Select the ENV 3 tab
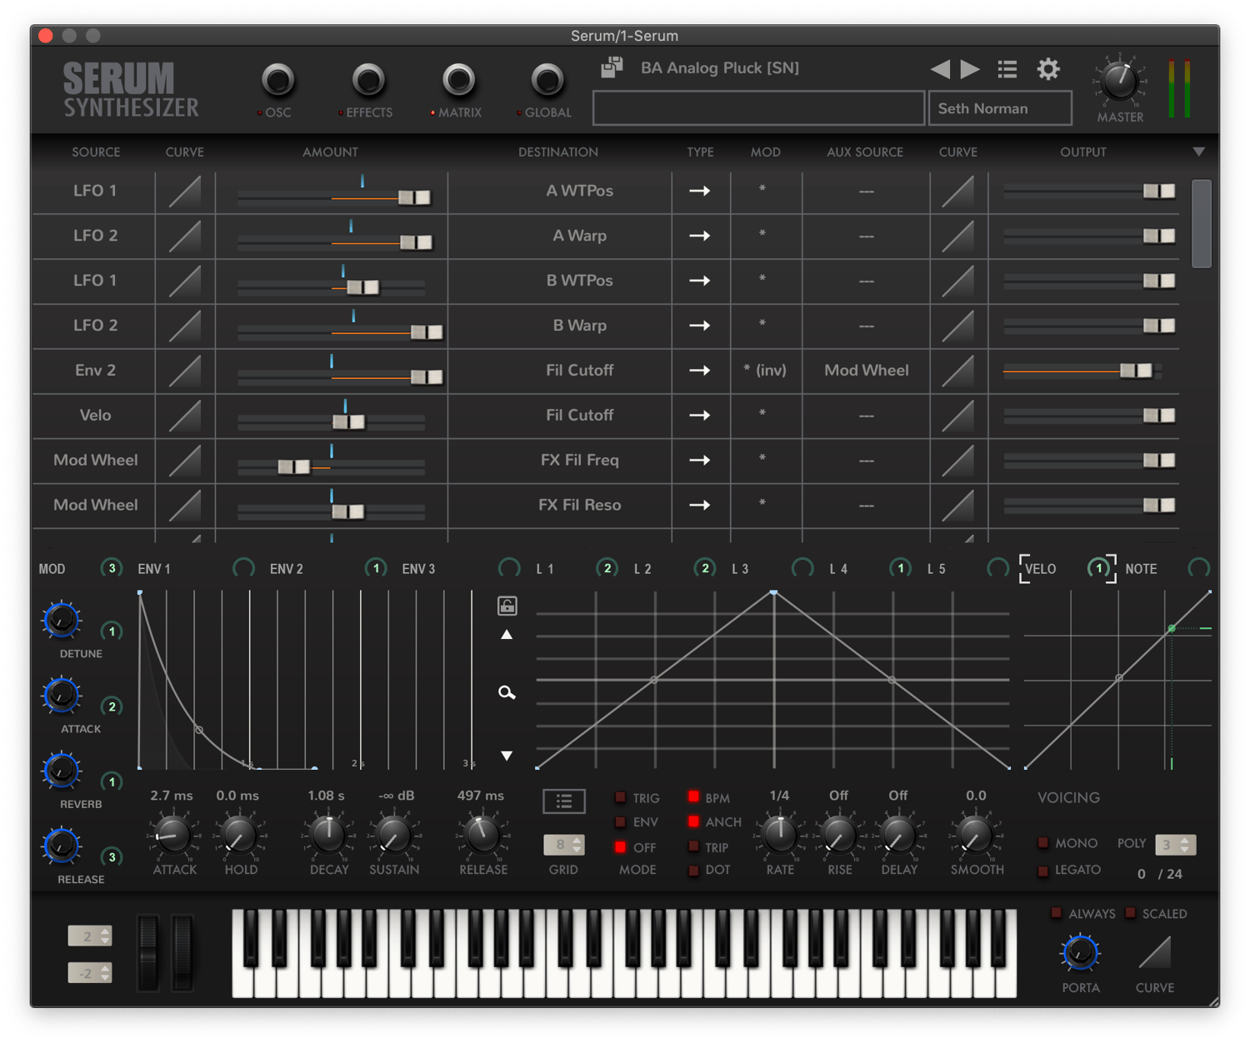1250x1043 pixels. point(418,569)
